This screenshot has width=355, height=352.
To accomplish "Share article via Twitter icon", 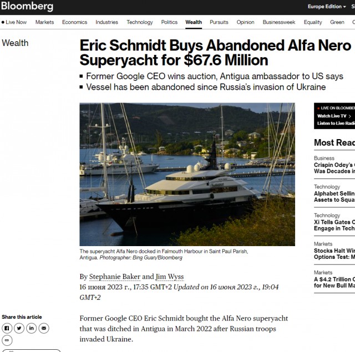I will click(19, 328).
